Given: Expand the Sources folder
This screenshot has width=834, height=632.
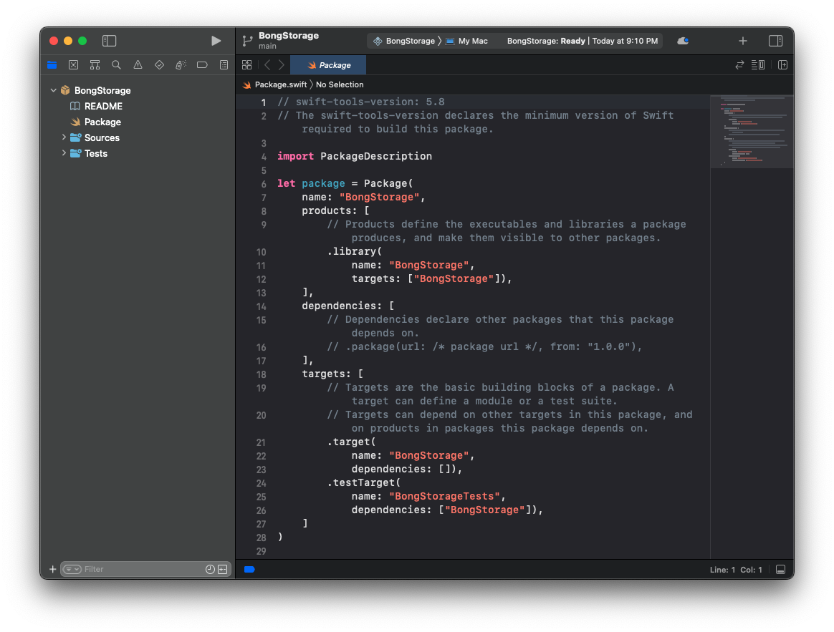Looking at the screenshot, I should point(64,137).
